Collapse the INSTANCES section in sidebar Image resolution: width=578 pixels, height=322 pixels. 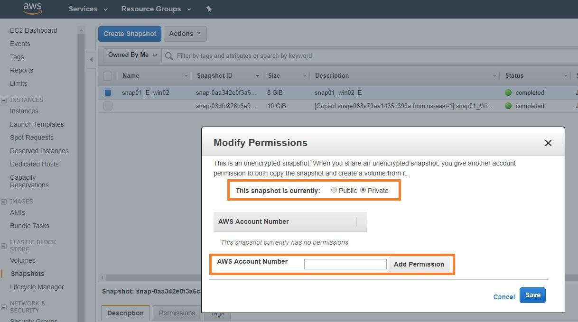click(x=4, y=100)
